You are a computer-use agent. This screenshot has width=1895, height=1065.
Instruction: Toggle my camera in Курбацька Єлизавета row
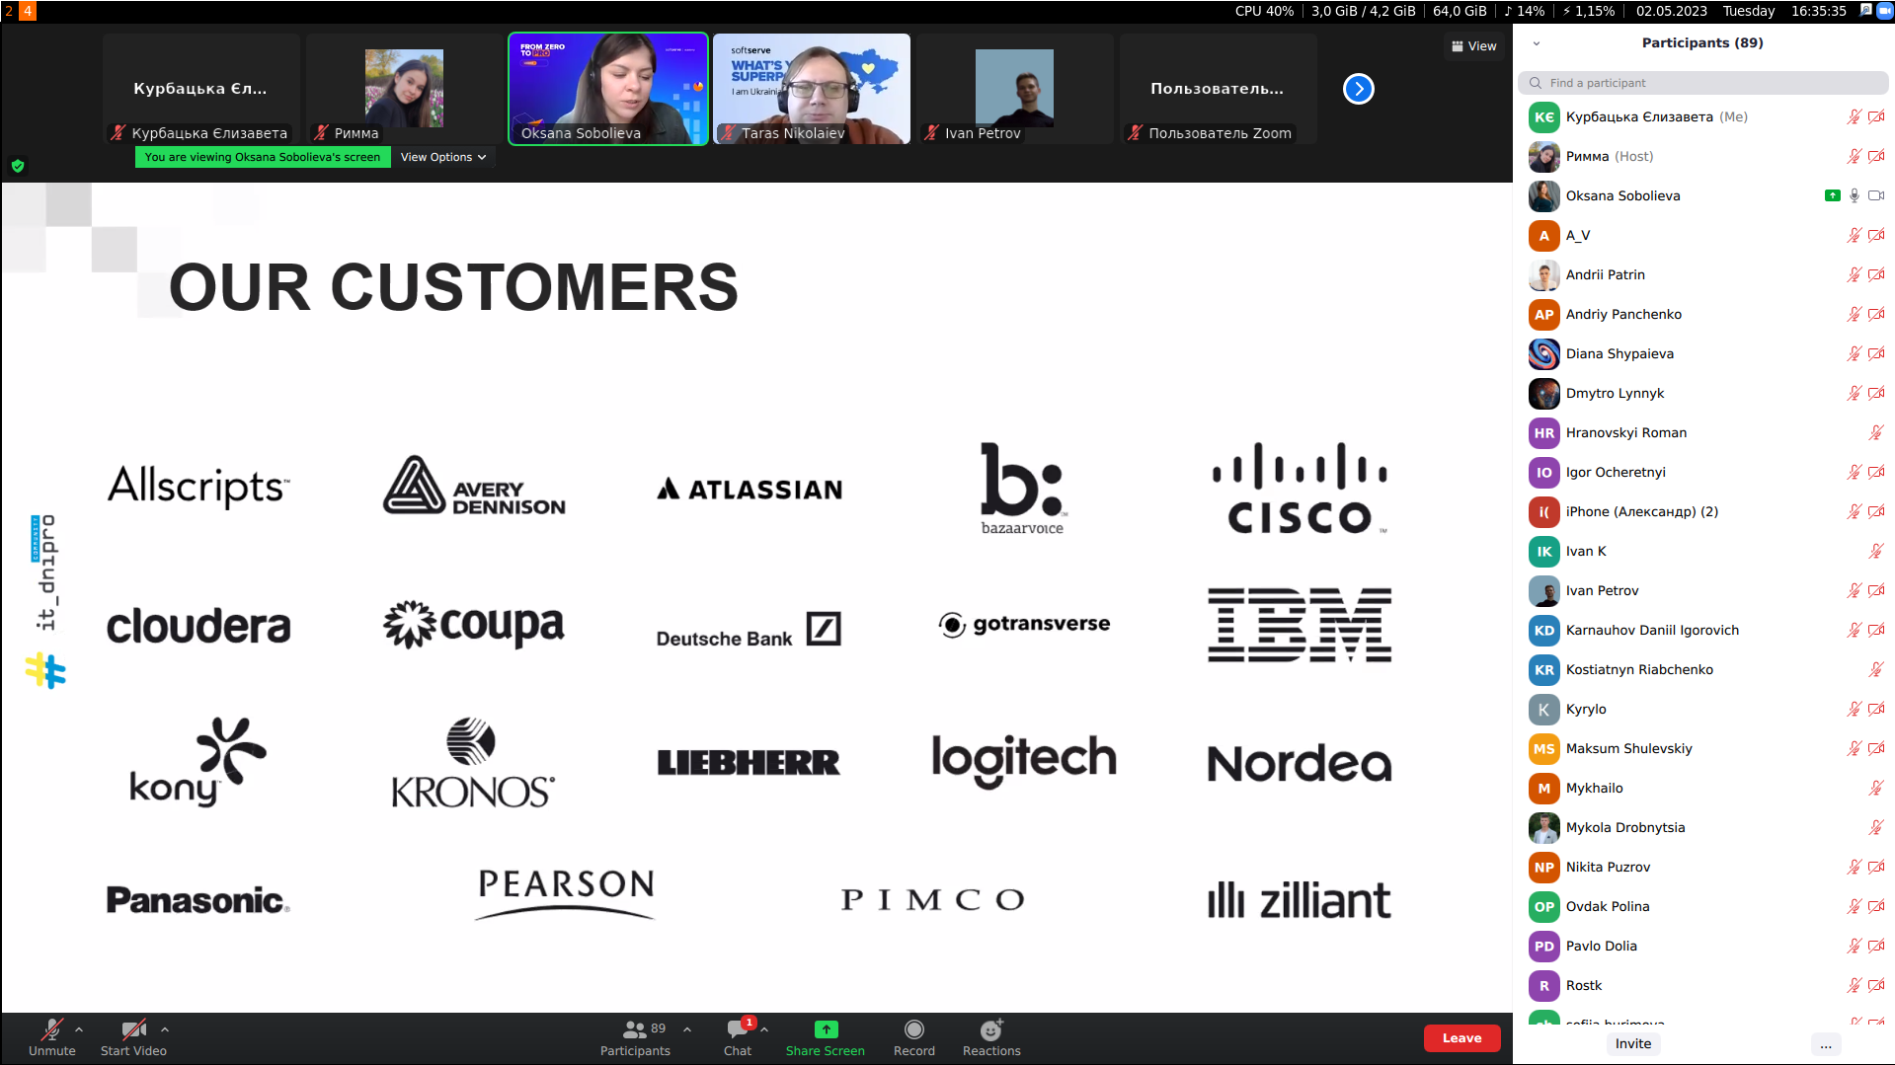1876,116
